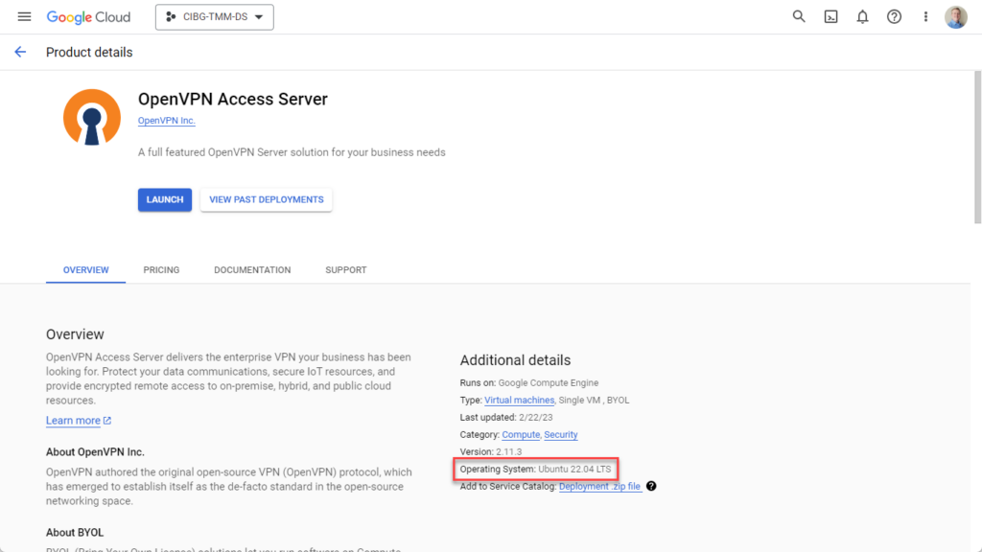Click the Additional details heading
Screen dimensions: 982x552
point(515,360)
